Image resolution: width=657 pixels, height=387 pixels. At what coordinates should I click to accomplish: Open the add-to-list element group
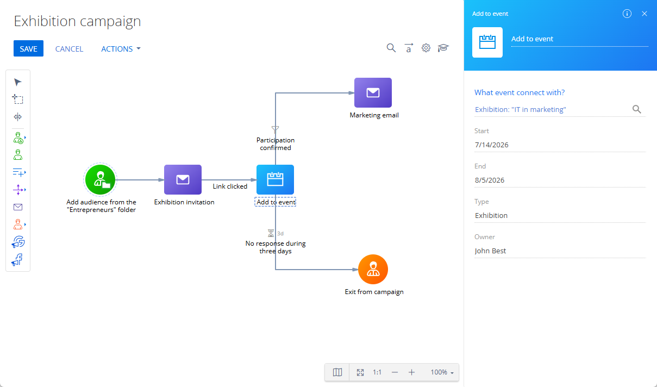click(18, 172)
